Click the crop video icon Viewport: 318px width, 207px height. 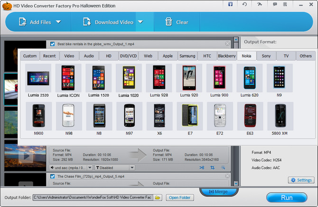click(x=212, y=168)
